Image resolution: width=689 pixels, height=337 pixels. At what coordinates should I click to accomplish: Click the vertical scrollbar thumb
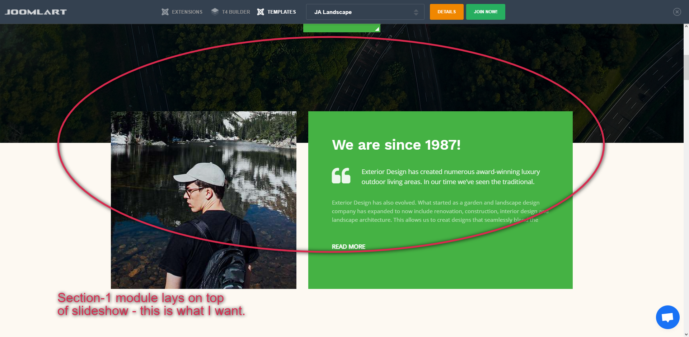pyautogui.click(x=686, y=67)
